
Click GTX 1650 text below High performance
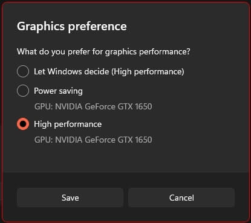pos(135,140)
